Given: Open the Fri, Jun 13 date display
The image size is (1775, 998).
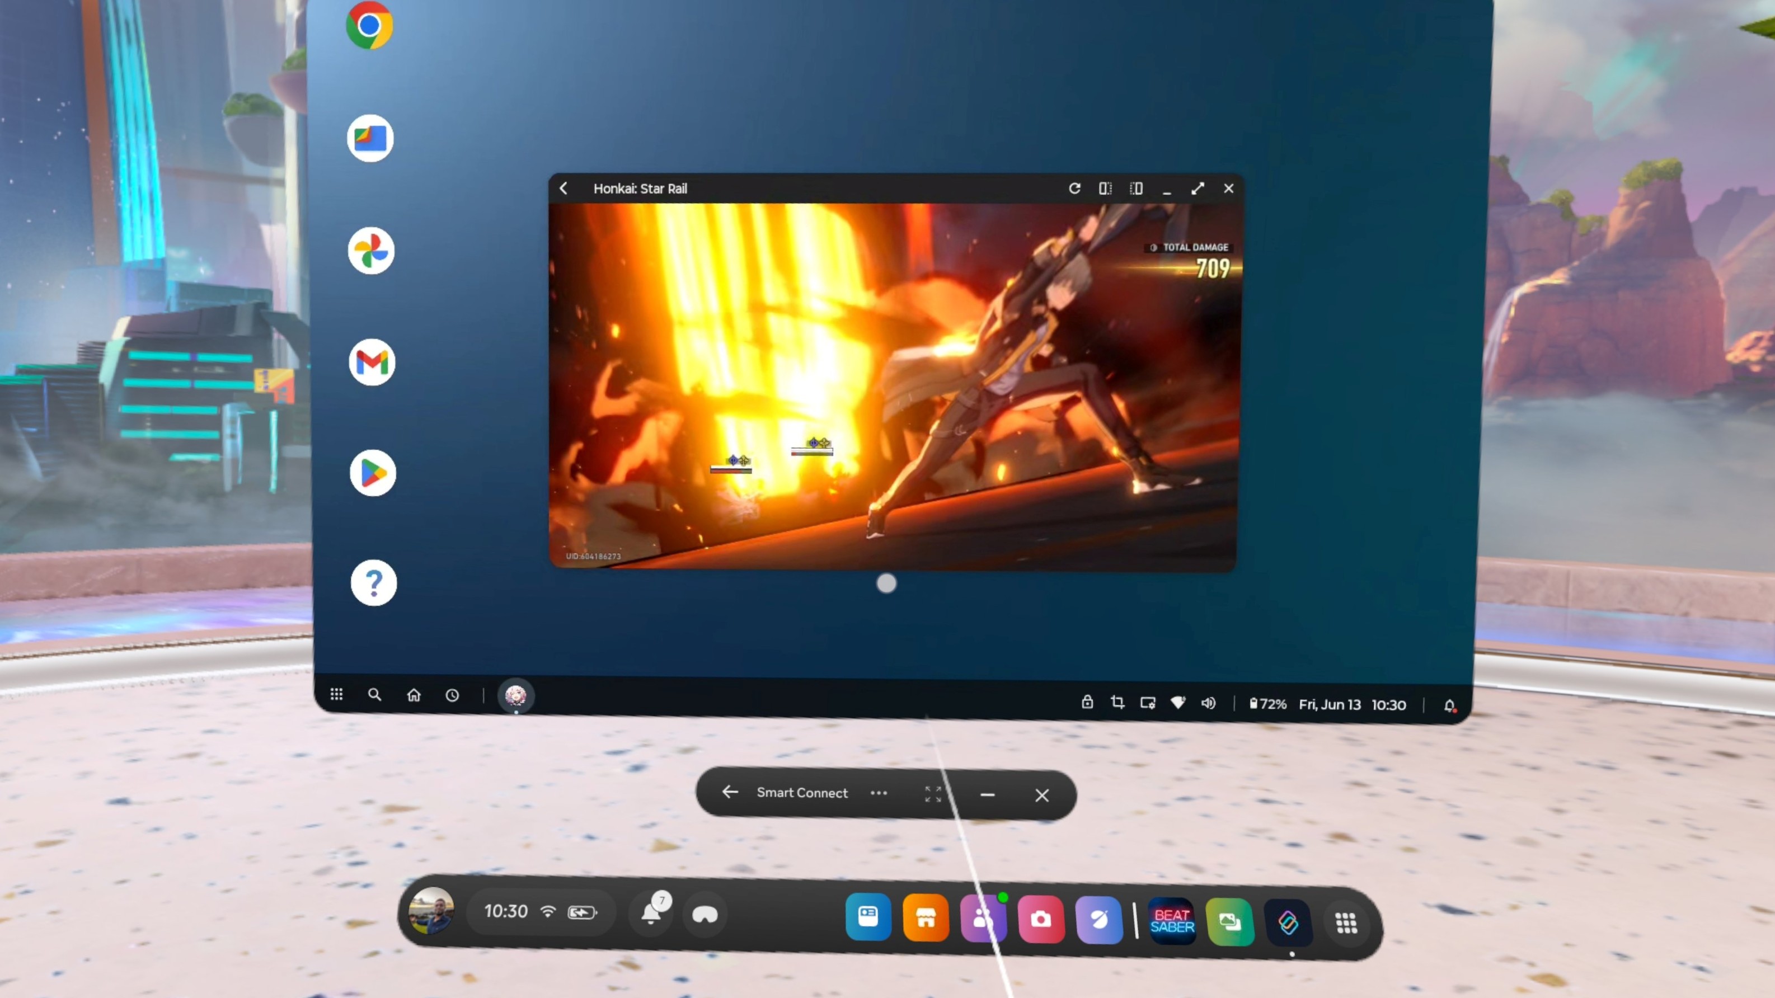Looking at the screenshot, I should 1330,705.
